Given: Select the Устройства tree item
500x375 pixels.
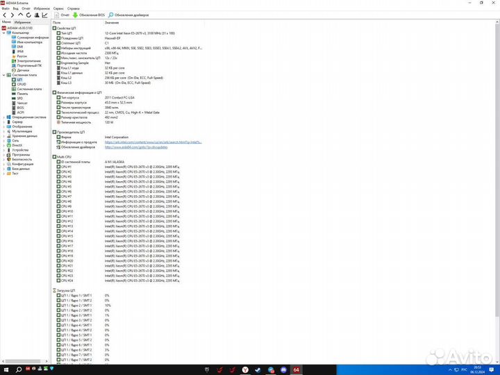Looking at the screenshot, I should (17, 150).
